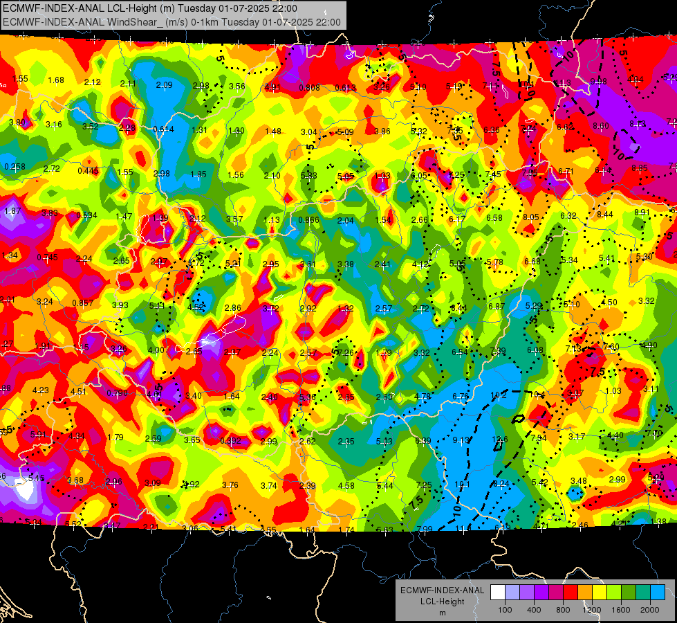Click the map value 4.52
Viewport: 677px width, 623px height.
196,307
